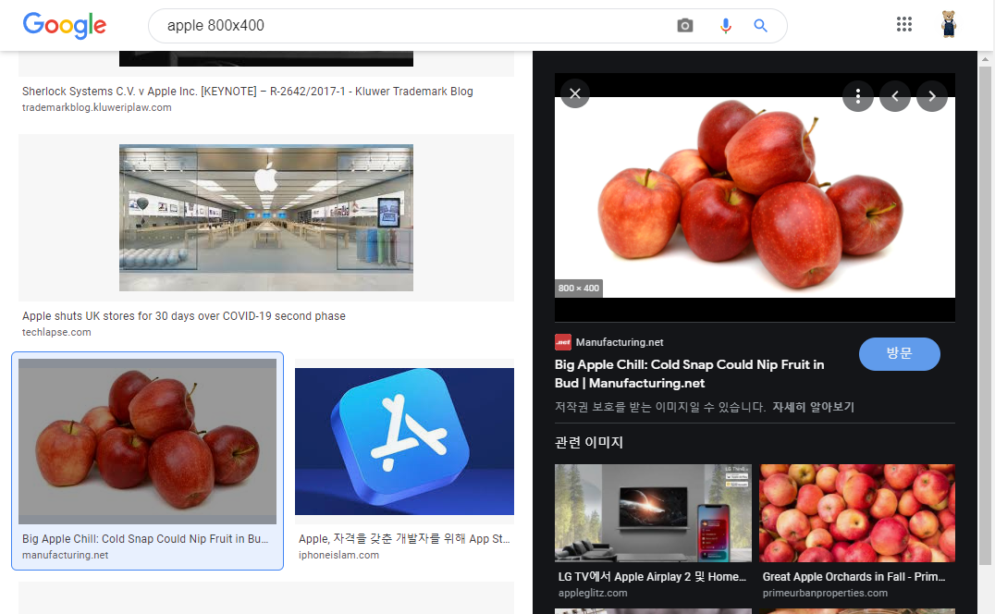Viewport: 995px width, 614px height.
Task: Open Sherlock Systems v Apple result title
Action: [248, 92]
